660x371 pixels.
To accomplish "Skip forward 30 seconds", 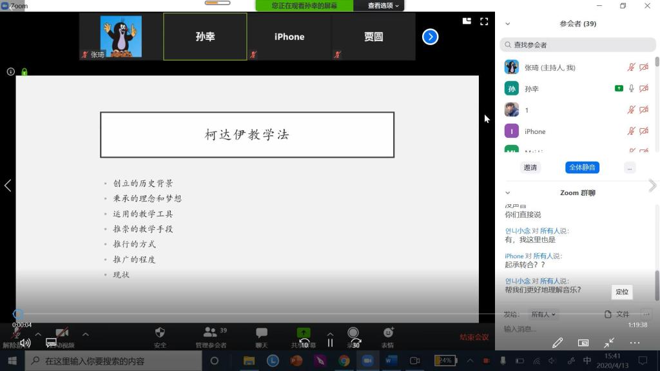I will pos(355,344).
